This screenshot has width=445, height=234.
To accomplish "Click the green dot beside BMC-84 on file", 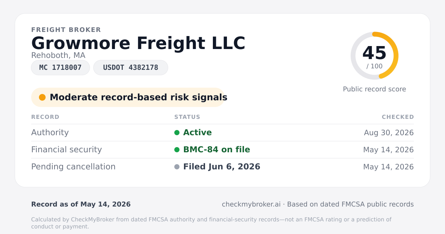I will click(x=177, y=150).
